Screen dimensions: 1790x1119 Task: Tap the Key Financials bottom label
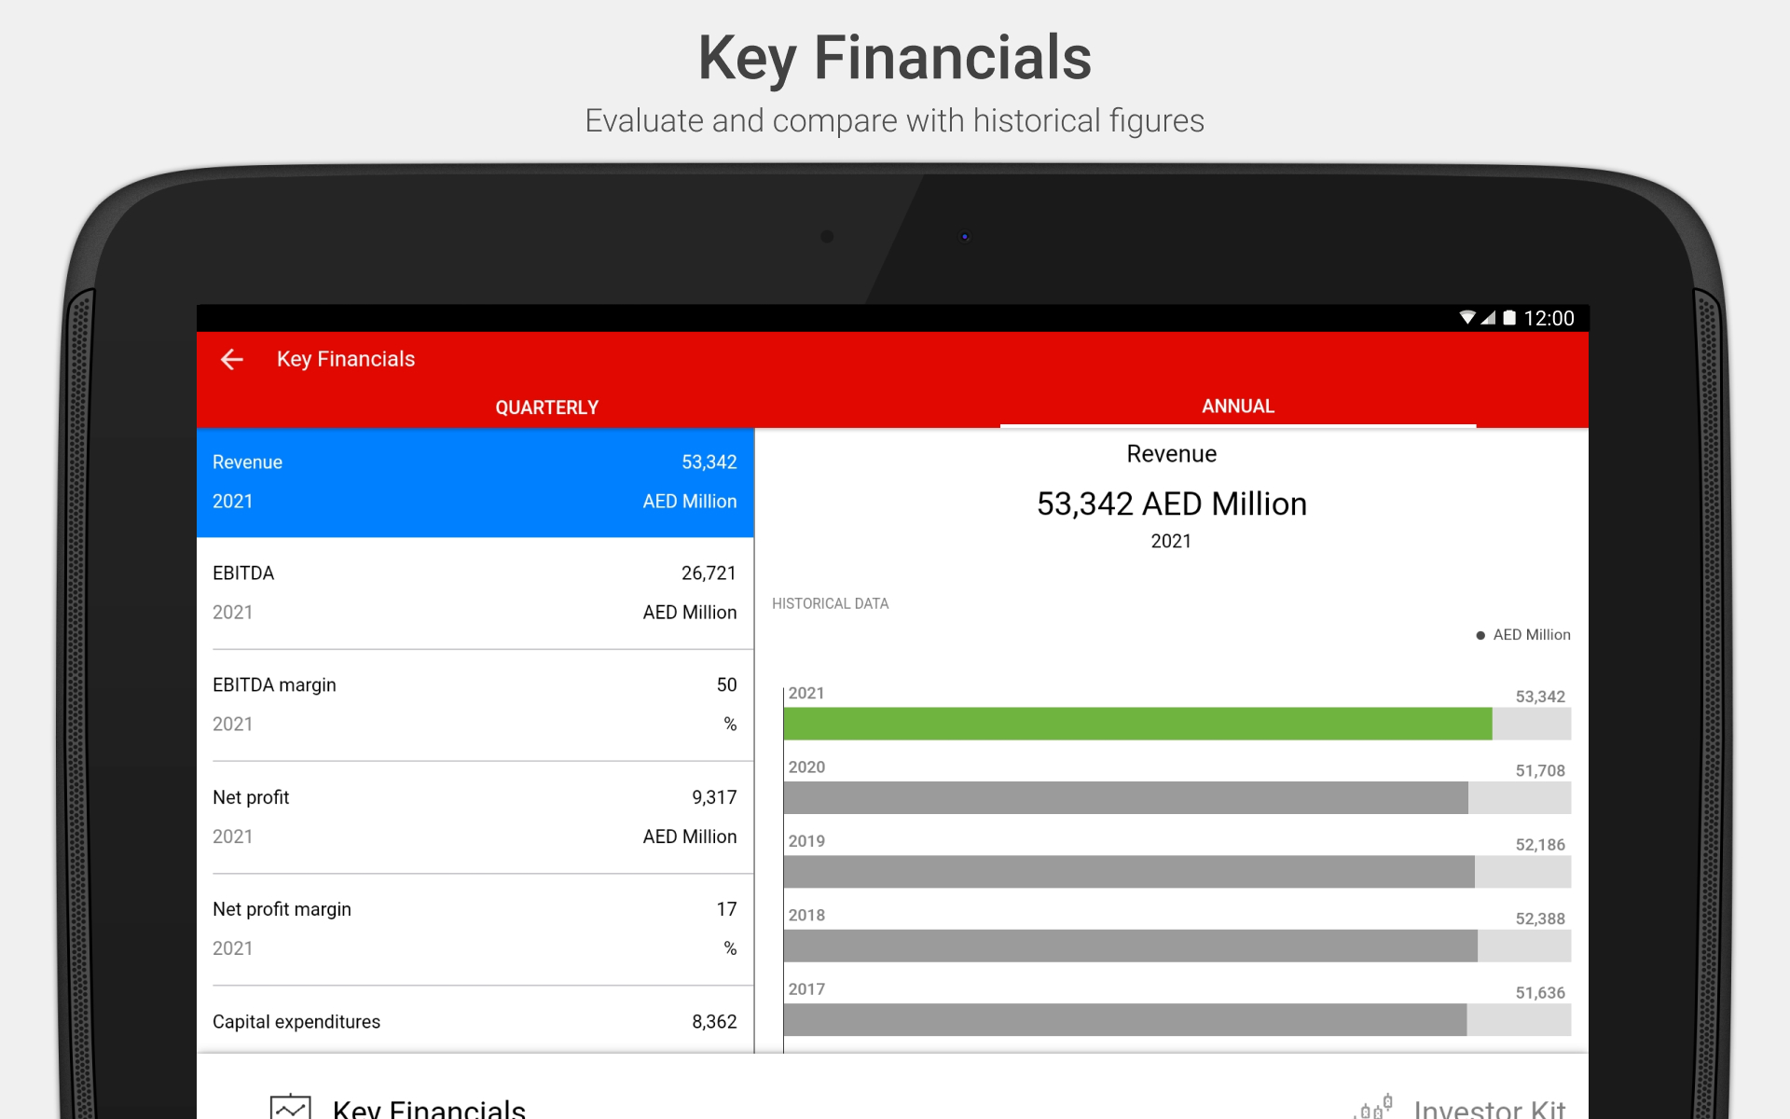point(429,1108)
